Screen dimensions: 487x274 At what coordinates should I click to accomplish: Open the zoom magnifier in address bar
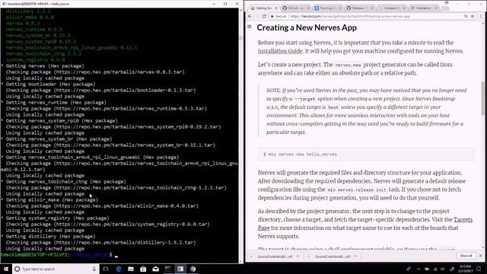[466, 16]
